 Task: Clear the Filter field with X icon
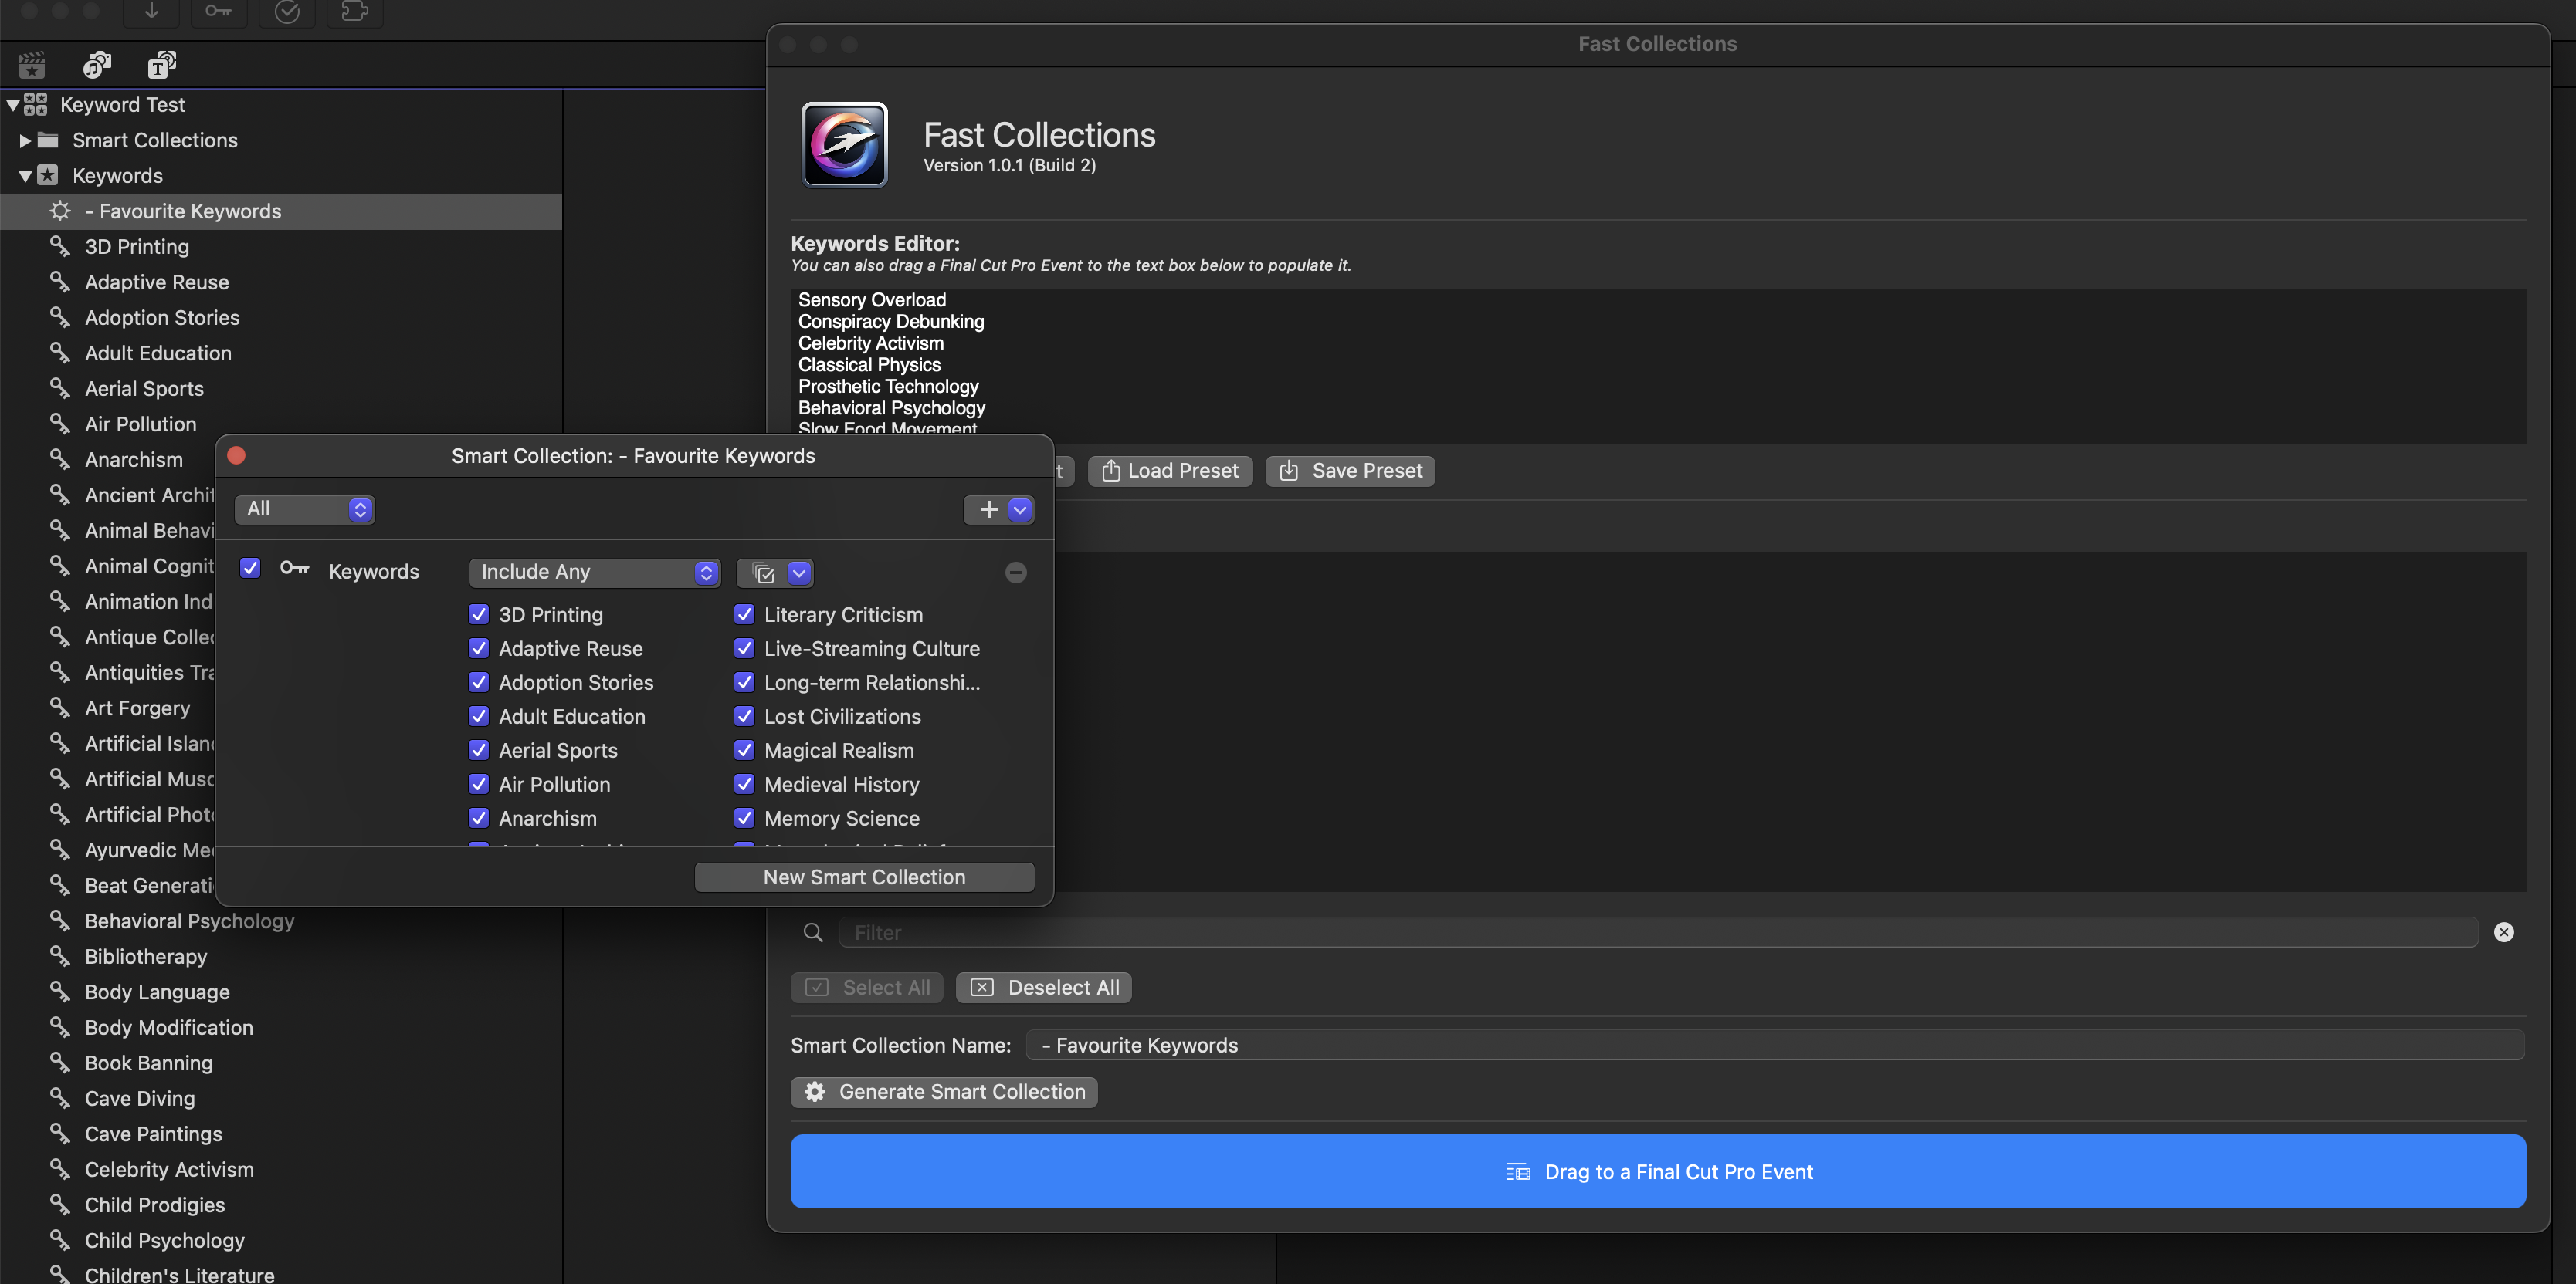2503,932
